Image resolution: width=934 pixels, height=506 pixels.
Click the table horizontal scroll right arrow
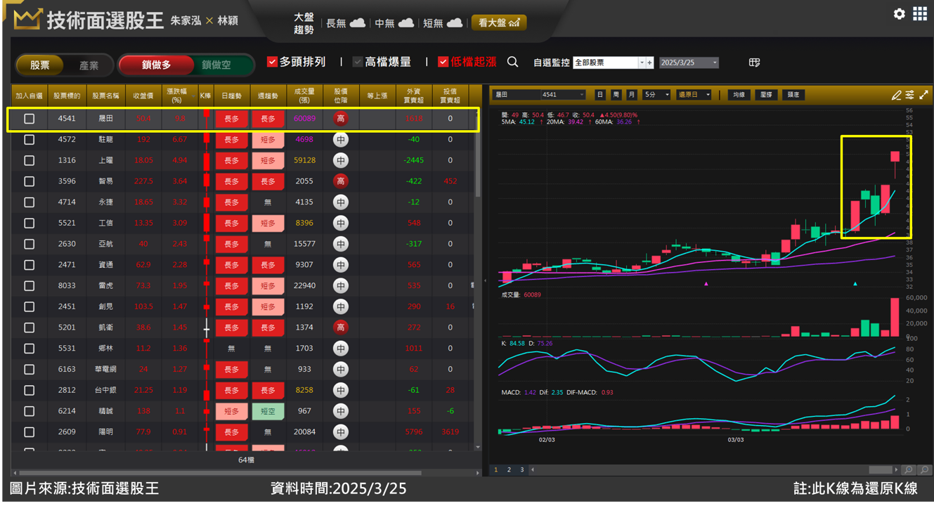click(x=478, y=472)
